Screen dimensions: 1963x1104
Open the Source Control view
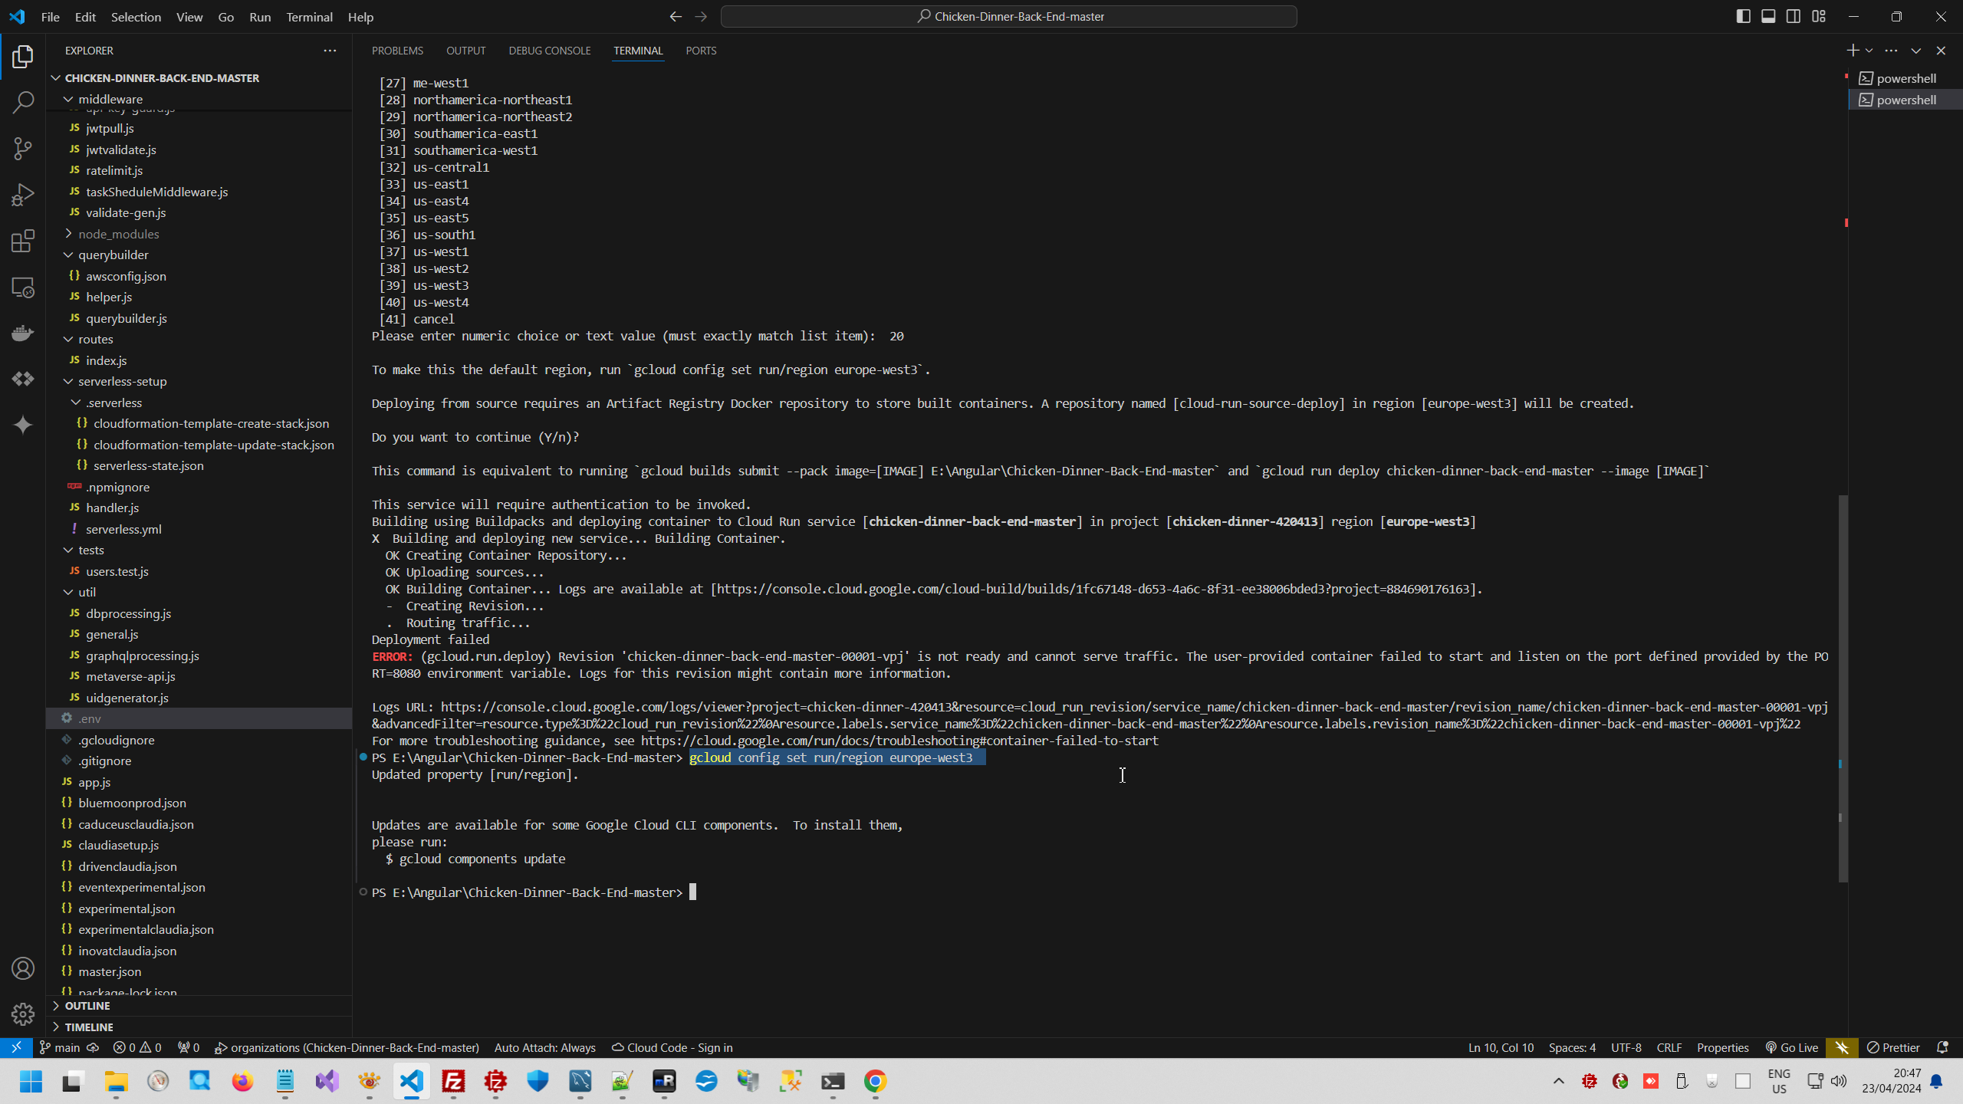[x=23, y=148]
